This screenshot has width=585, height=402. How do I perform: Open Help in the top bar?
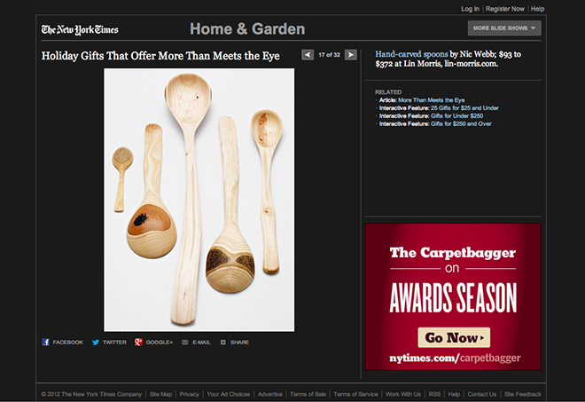point(537,9)
